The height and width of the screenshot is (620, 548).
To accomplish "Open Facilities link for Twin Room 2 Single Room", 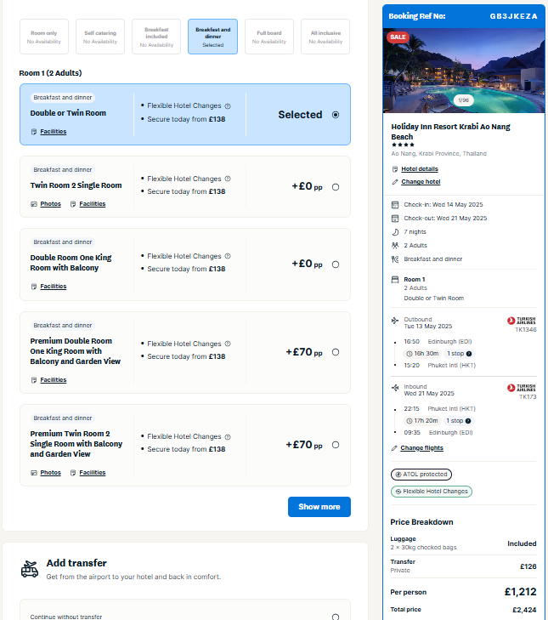I will click(93, 204).
